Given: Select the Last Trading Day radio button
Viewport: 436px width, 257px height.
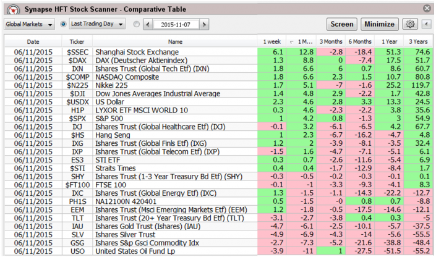Looking at the screenshot, I should (x=64, y=24).
